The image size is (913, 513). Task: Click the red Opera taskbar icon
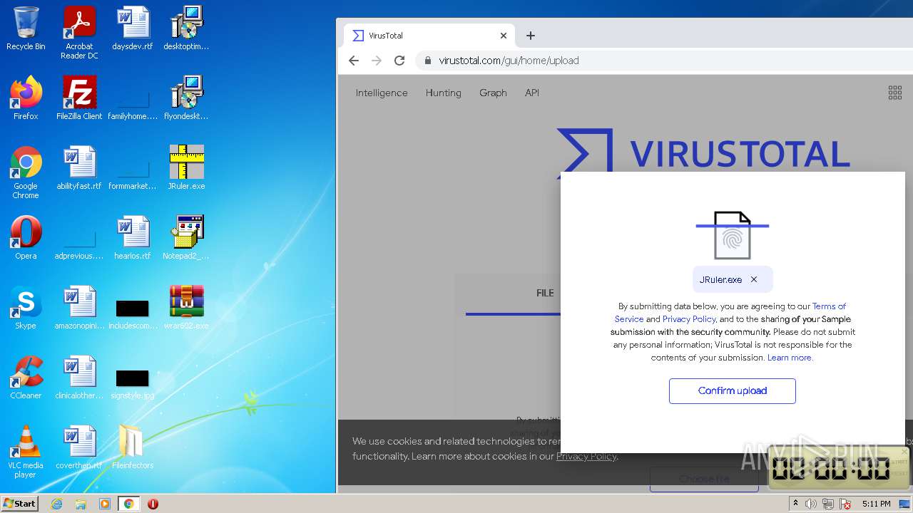153,504
